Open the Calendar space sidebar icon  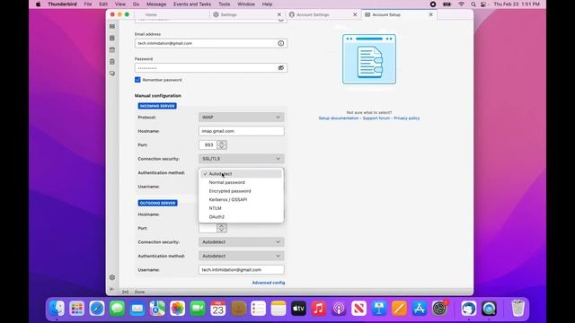(x=112, y=50)
